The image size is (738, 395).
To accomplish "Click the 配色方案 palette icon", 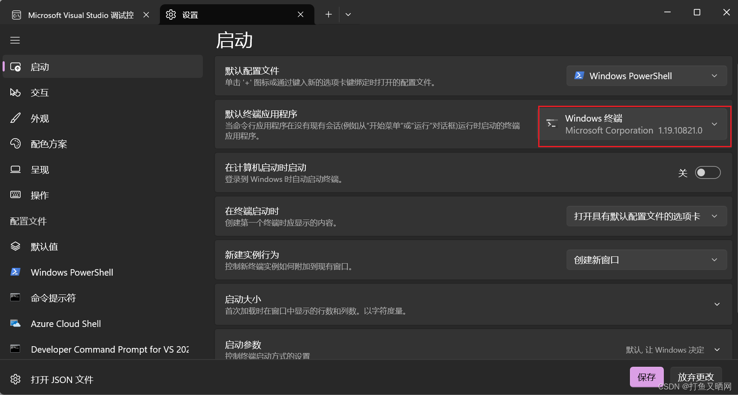I will [x=15, y=144].
